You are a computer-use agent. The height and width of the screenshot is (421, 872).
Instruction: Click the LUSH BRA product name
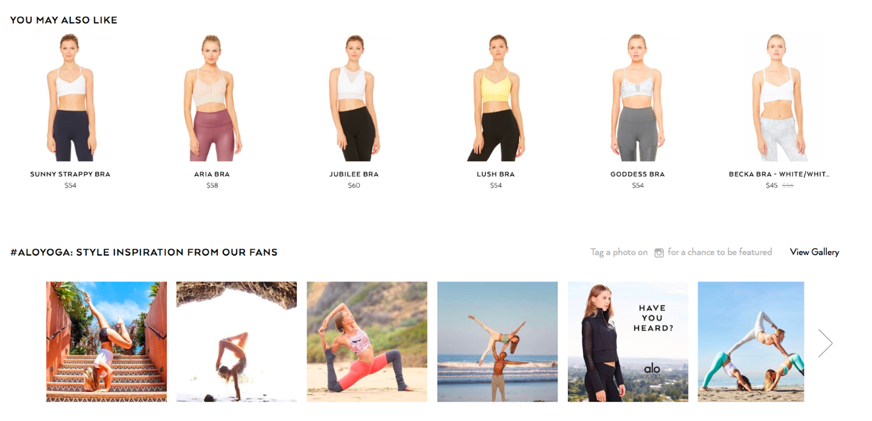[x=496, y=174]
